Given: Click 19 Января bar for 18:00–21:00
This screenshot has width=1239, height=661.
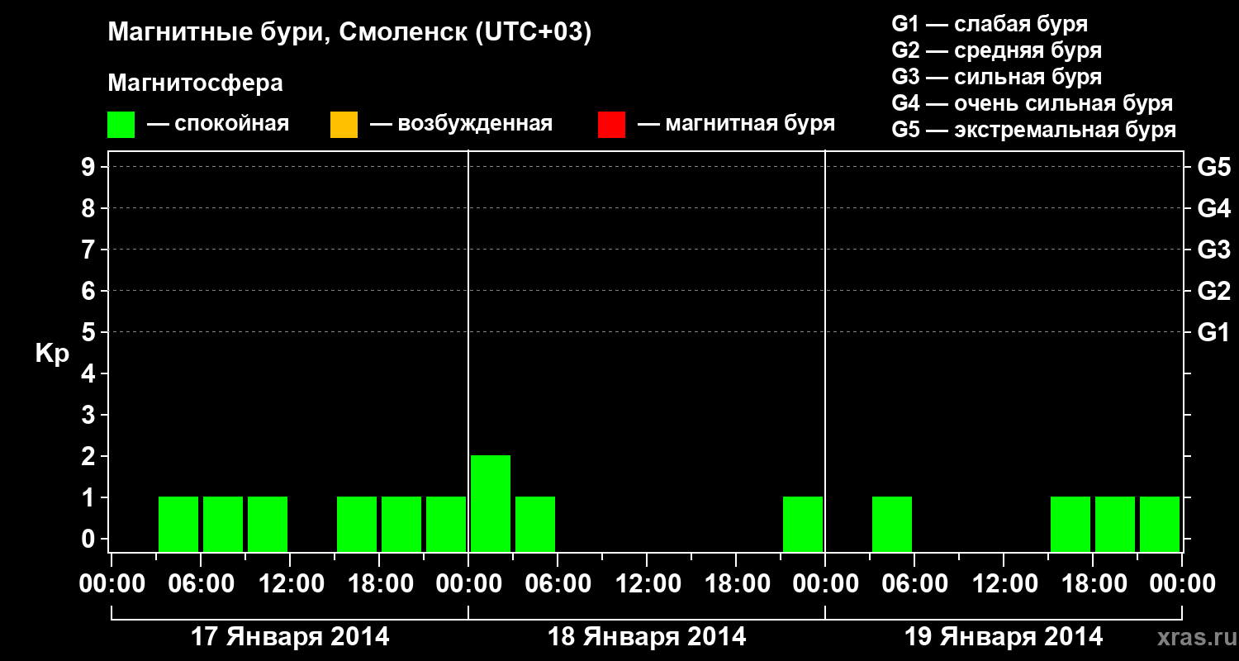Looking at the screenshot, I should pos(1115,524).
